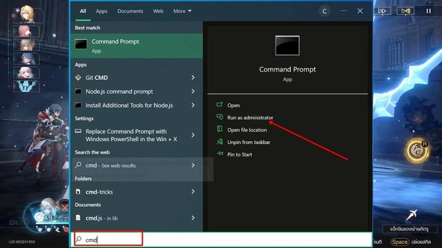The width and height of the screenshot is (442, 248).
Task: Expand Replace Command Prompt setting arrow
Action: 193,135
